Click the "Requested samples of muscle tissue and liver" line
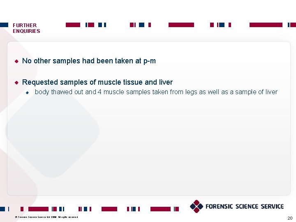296x222 pixels. pos(97,82)
